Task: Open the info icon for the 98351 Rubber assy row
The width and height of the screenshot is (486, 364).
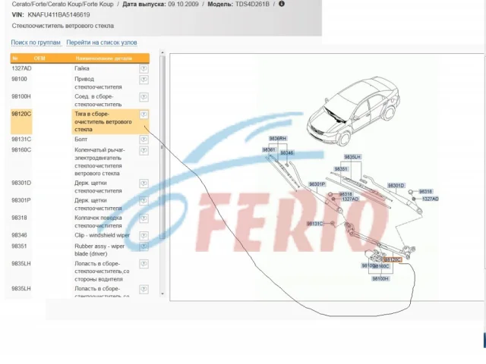Action: [144, 246]
